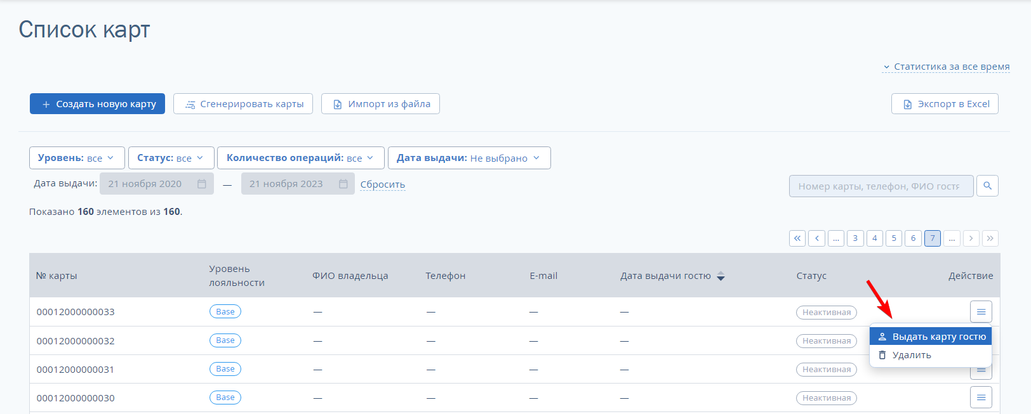
Task: Open the action menu for card 00012000000033
Action: (981, 311)
